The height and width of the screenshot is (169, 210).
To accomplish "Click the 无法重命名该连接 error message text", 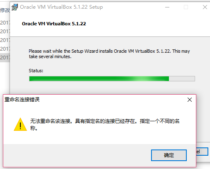I will pyautogui.click(x=105, y=125).
